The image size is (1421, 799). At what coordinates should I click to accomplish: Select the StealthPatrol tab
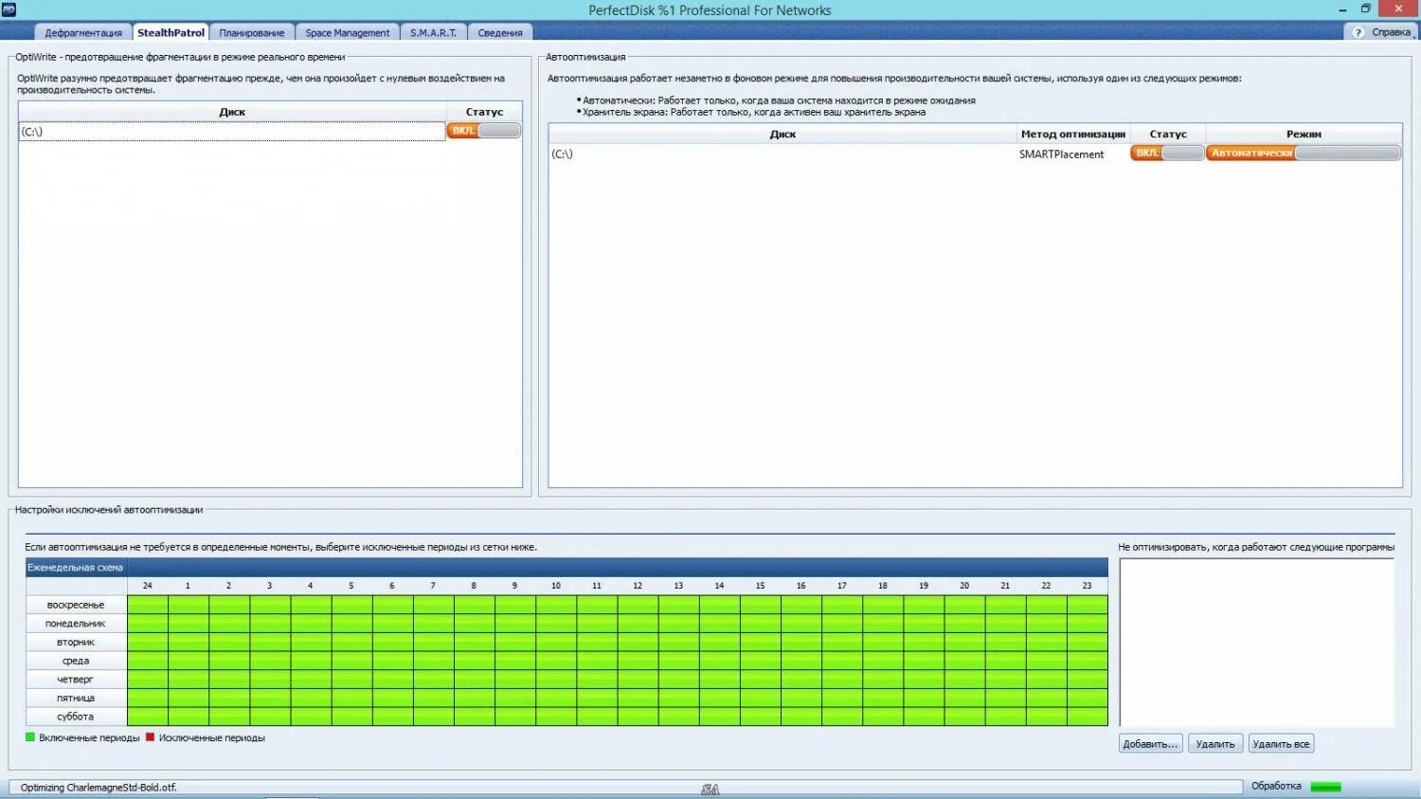(171, 32)
